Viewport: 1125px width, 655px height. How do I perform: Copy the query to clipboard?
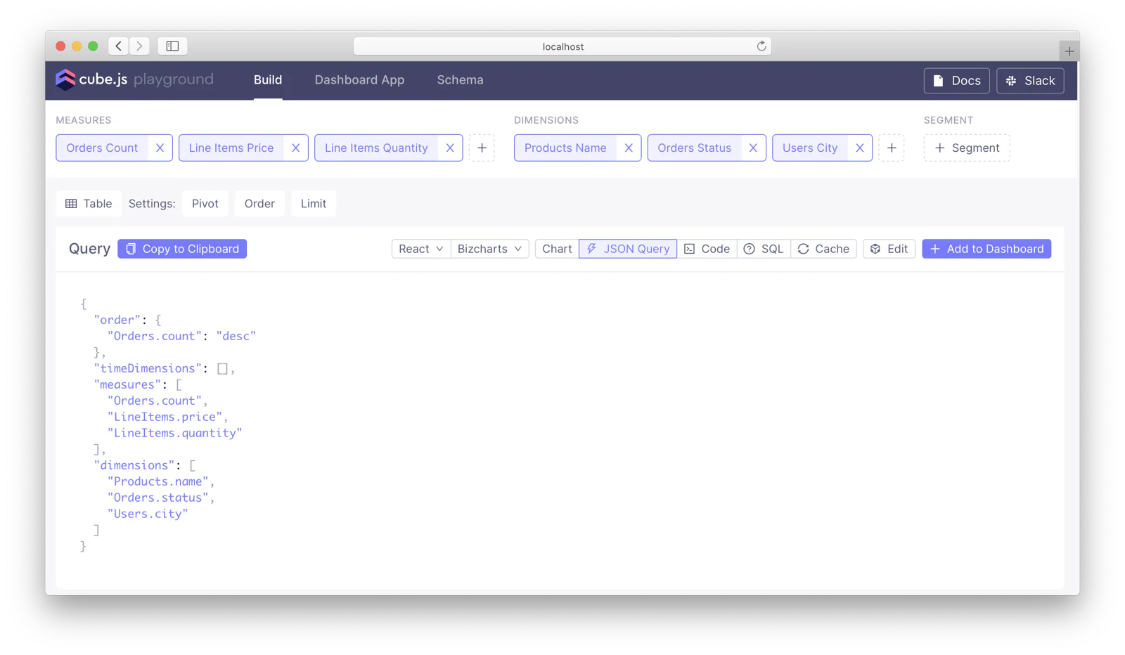(182, 249)
